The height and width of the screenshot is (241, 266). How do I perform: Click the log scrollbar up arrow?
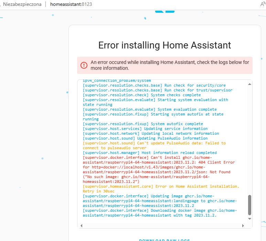[x=249, y=84]
